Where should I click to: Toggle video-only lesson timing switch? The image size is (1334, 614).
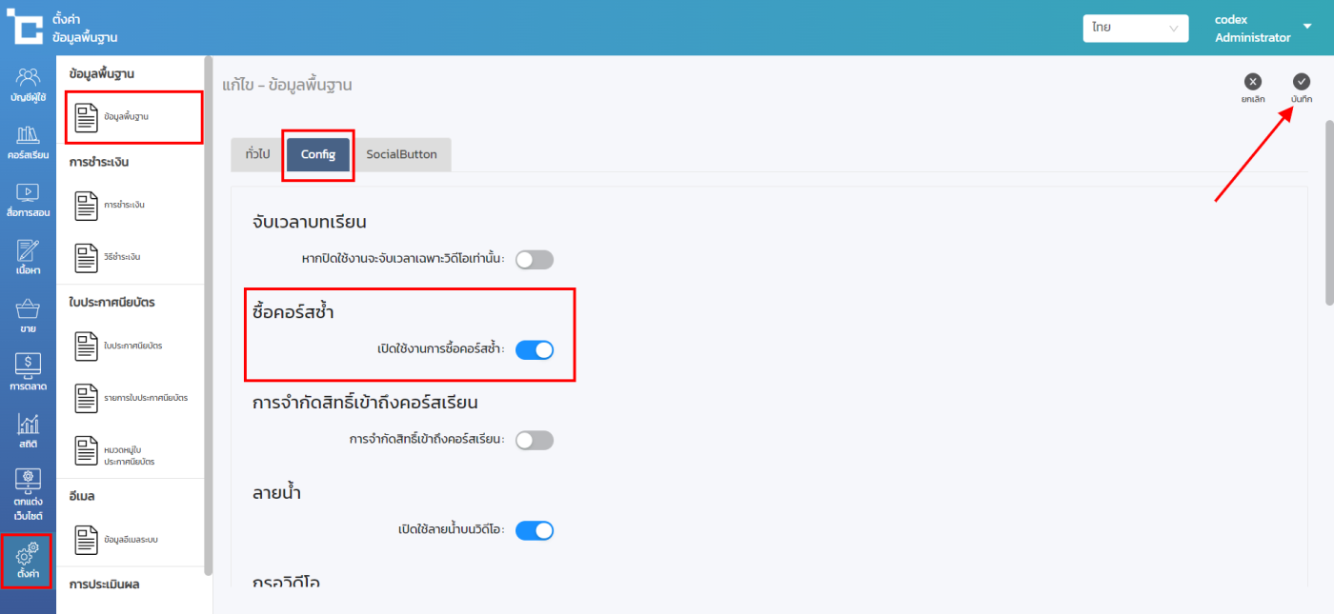pyautogui.click(x=534, y=260)
